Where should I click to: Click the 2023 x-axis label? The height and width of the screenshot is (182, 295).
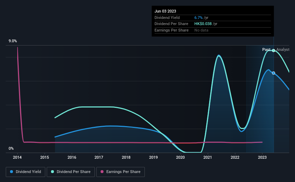click(262, 157)
